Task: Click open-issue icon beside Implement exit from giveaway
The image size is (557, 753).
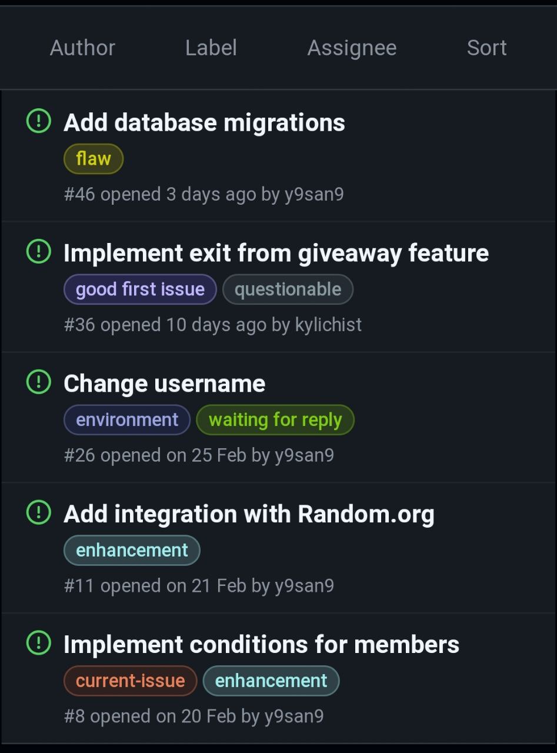Action: (x=39, y=252)
